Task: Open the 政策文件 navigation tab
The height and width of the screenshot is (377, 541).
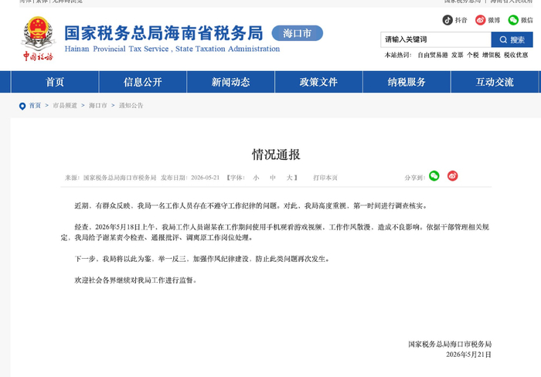Action: point(318,82)
